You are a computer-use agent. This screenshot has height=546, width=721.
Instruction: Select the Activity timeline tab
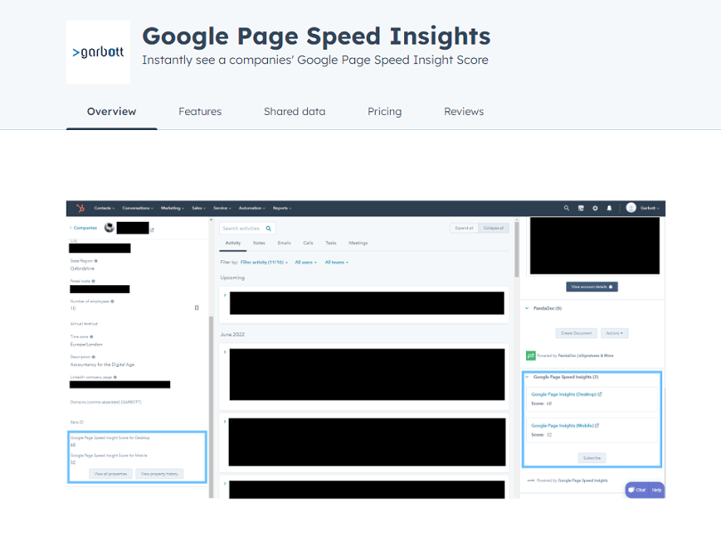(232, 243)
